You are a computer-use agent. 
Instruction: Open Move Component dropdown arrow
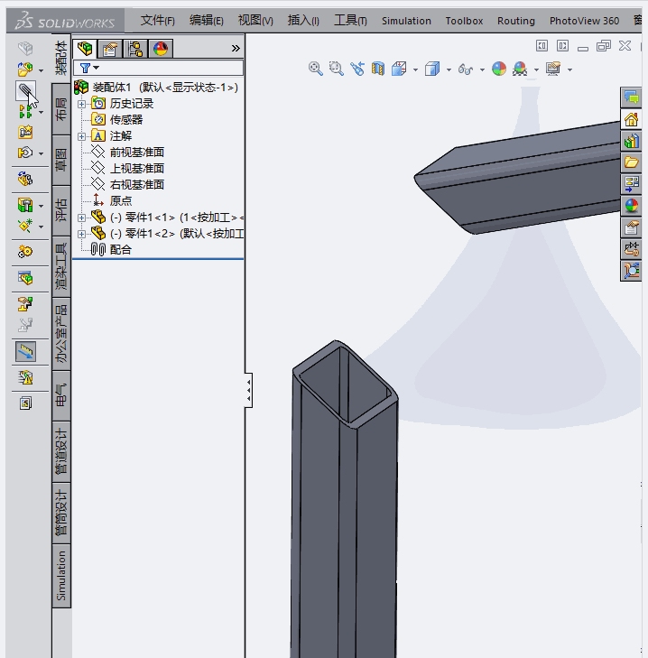coord(42,153)
